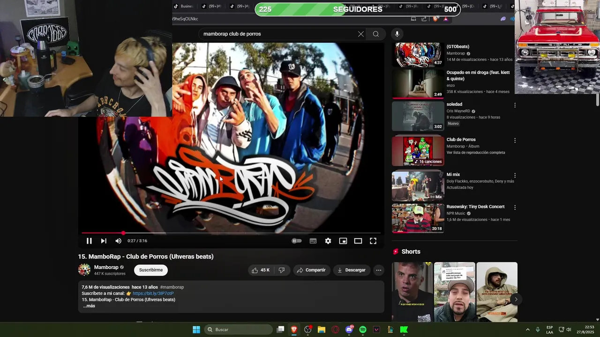Mute the video player volume

pyautogui.click(x=119, y=241)
